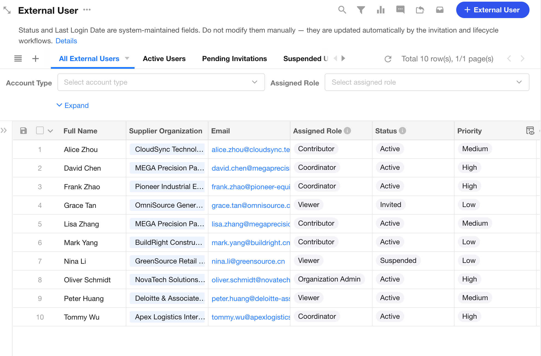Click the Organization Admin role tag
Image resolution: width=541 pixels, height=356 pixels.
pyautogui.click(x=329, y=279)
